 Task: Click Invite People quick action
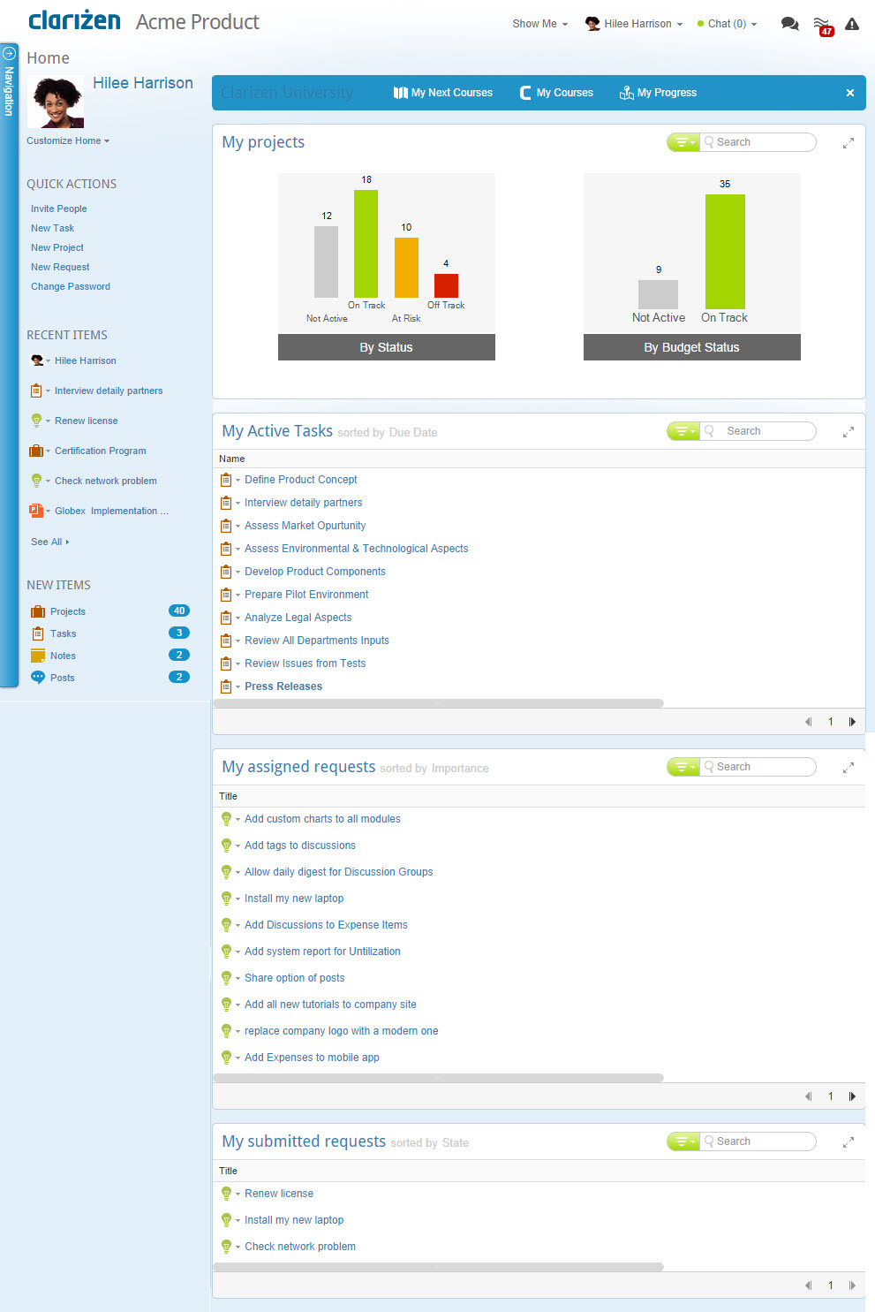59,209
